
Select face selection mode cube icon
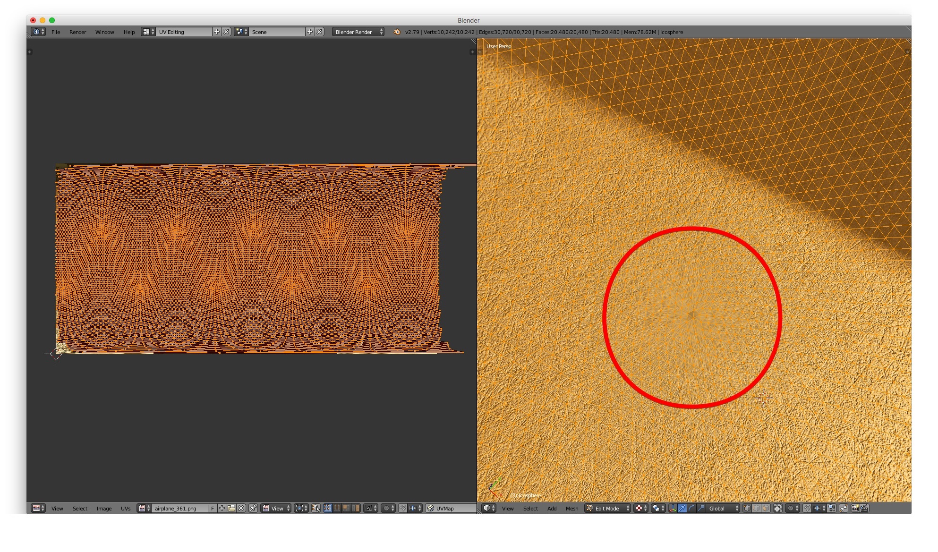tap(766, 508)
